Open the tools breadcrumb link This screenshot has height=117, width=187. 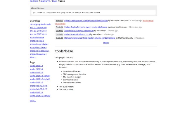[x=55, y=1]
